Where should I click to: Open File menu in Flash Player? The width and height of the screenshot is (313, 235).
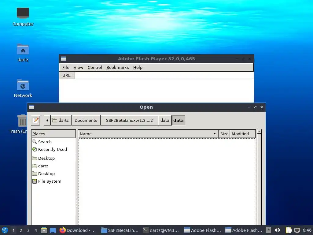[66, 67]
